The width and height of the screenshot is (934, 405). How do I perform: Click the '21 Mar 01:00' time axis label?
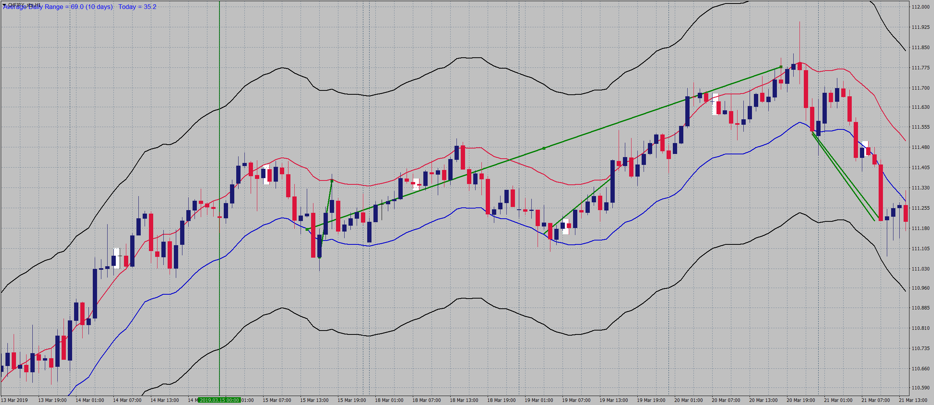pos(838,400)
